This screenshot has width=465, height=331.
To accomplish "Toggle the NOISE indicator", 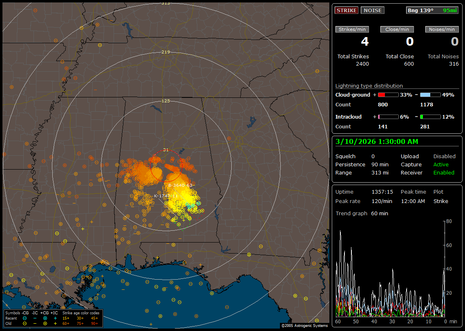I will 372,10.
